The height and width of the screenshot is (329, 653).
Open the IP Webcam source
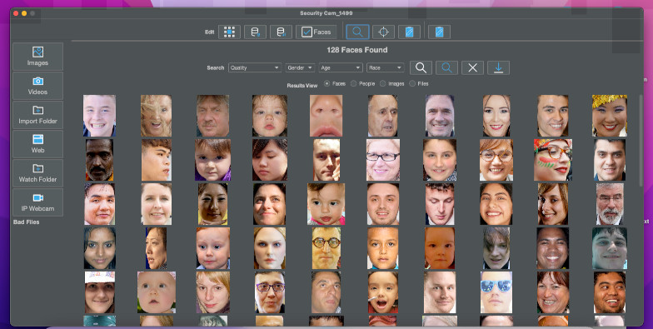38,202
